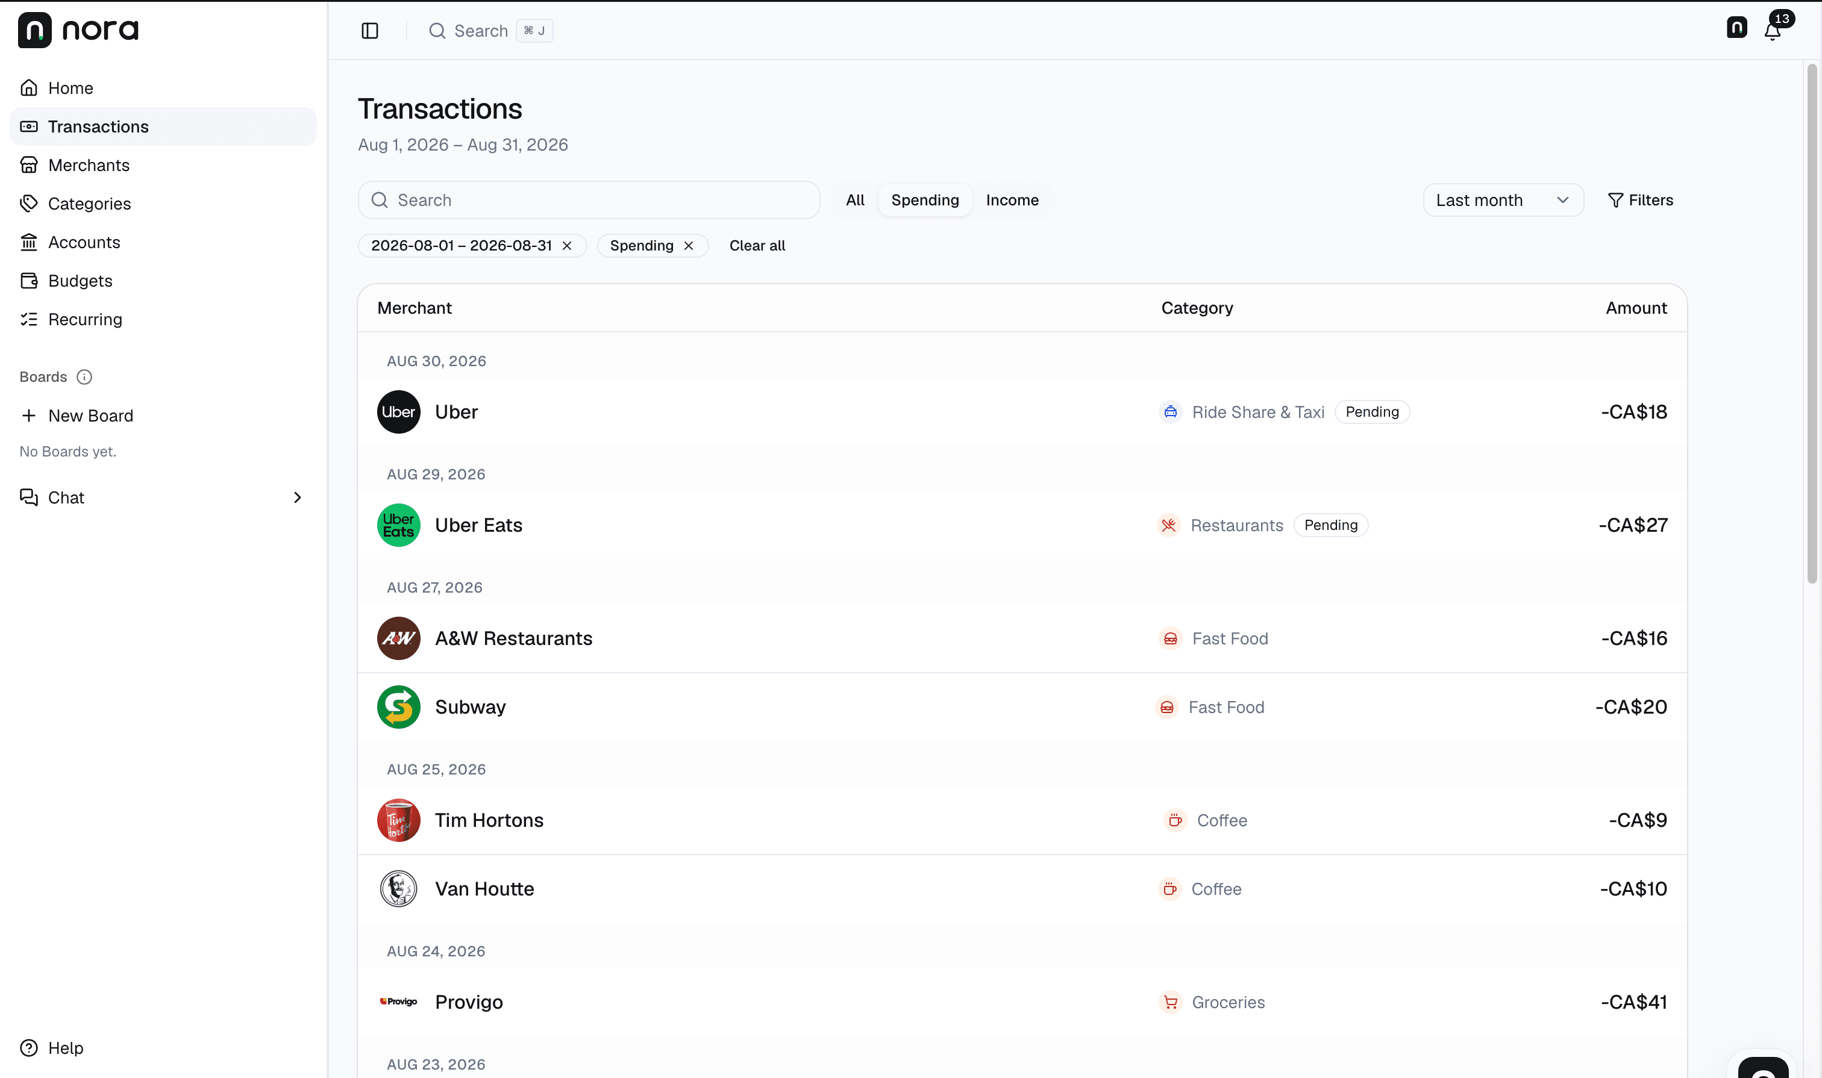Click the Subway Fast Food category icon
Image resolution: width=1822 pixels, height=1078 pixels.
[x=1166, y=707]
